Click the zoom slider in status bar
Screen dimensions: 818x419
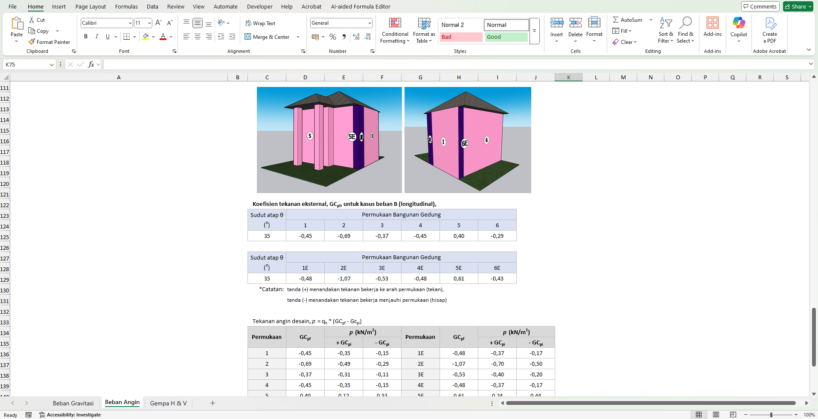coord(771,415)
